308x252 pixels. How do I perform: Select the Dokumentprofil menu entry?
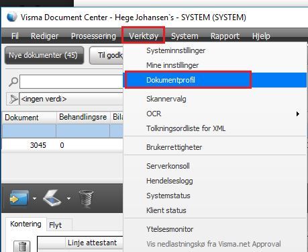(x=215, y=80)
